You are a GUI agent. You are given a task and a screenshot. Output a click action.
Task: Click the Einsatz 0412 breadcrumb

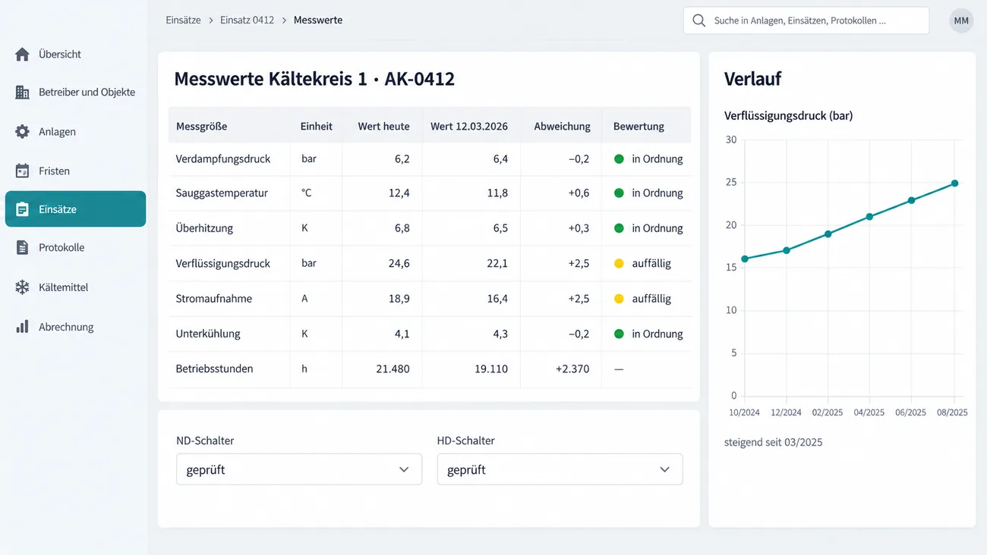[x=247, y=20]
